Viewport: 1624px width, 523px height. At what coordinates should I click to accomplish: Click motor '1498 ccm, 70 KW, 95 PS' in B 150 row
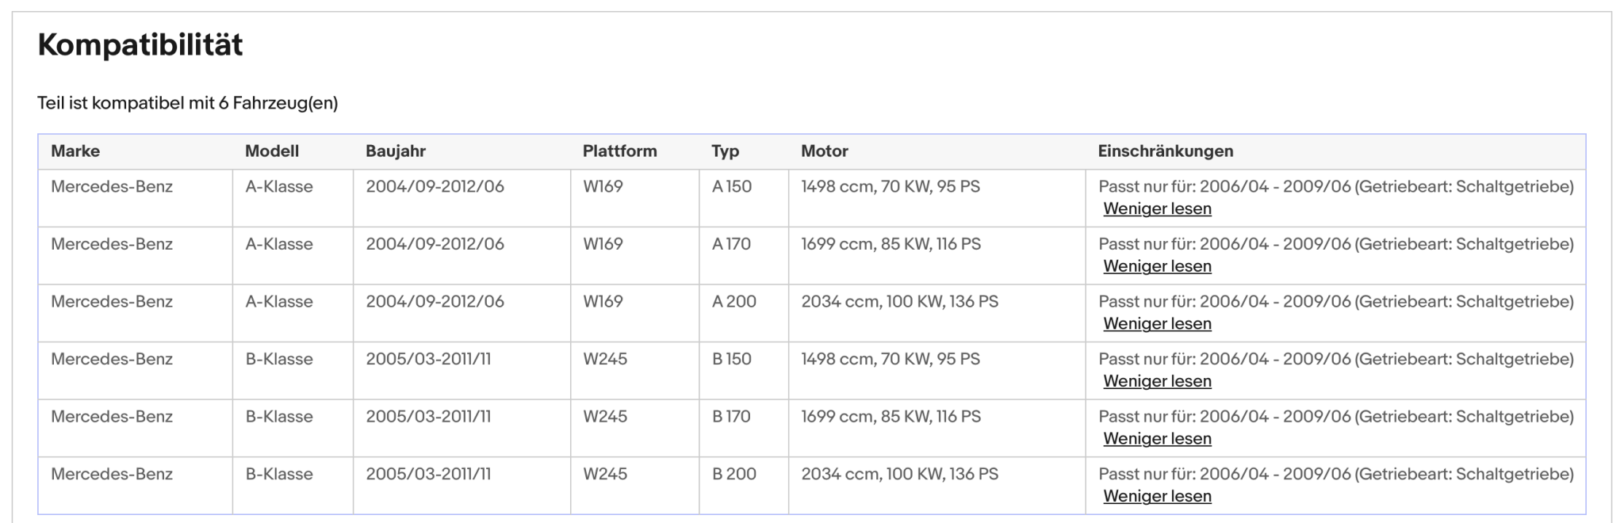click(891, 359)
